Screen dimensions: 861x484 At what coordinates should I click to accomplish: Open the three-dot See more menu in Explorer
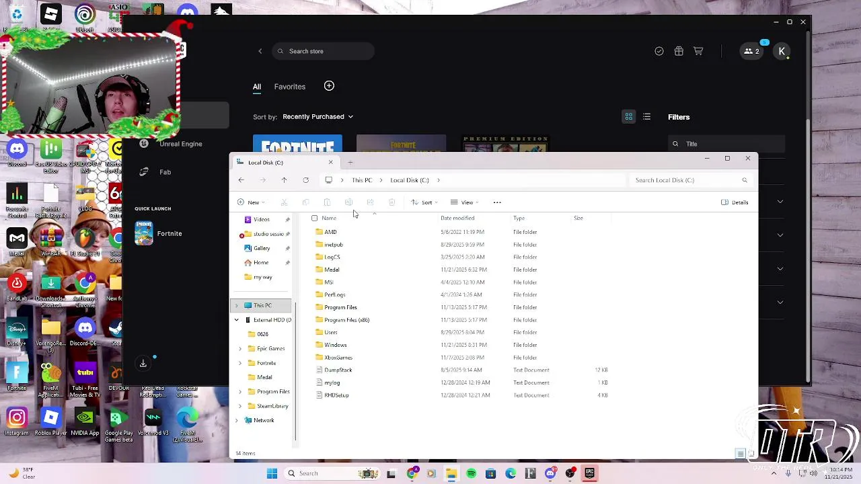tap(497, 202)
